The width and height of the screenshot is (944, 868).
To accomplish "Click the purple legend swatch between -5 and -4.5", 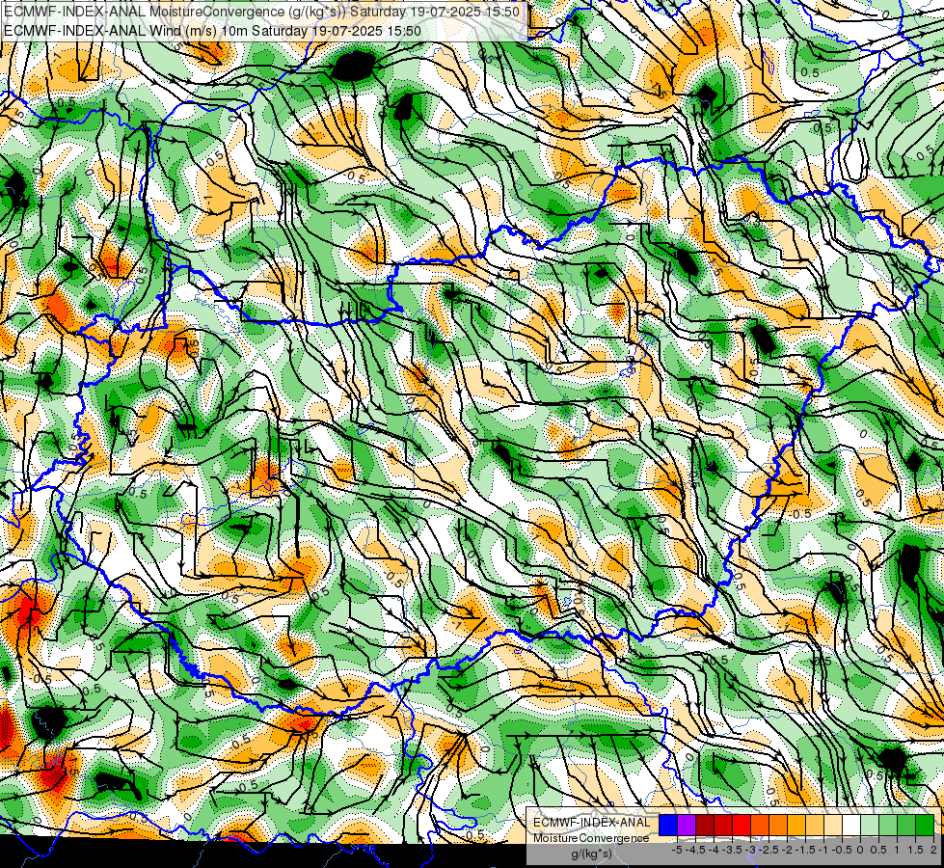I will pyautogui.click(x=687, y=826).
